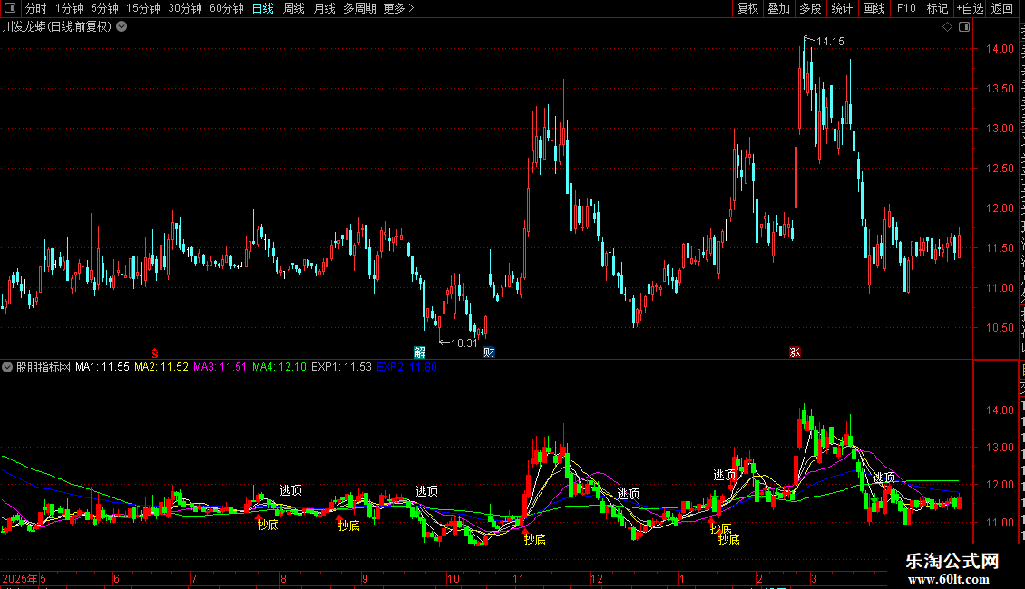Click the 2025年 date axis label

pyautogui.click(x=20, y=578)
